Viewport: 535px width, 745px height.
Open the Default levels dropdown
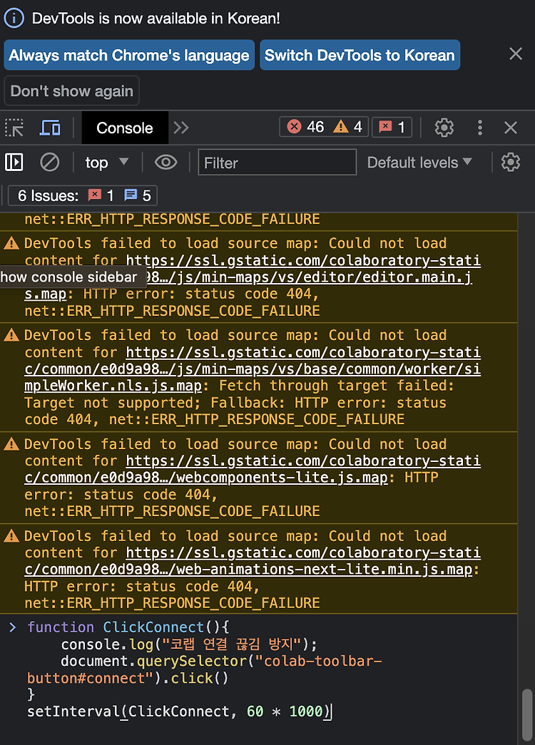[419, 163]
